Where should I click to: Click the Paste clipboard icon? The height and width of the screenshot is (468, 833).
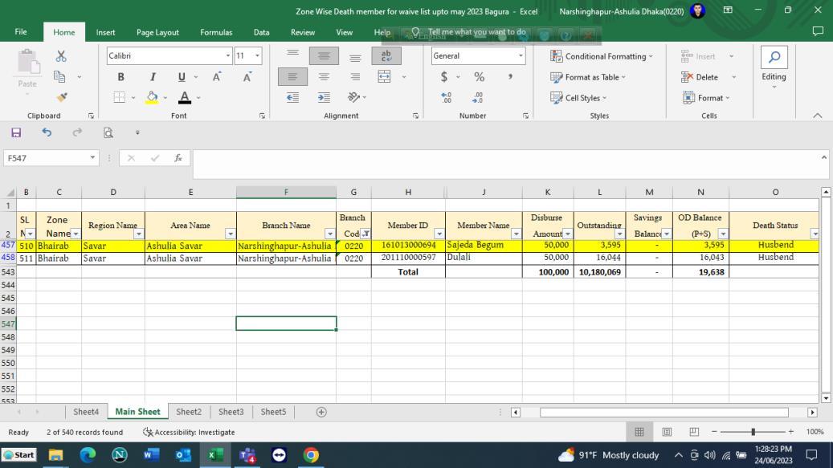tap(27, 63)
